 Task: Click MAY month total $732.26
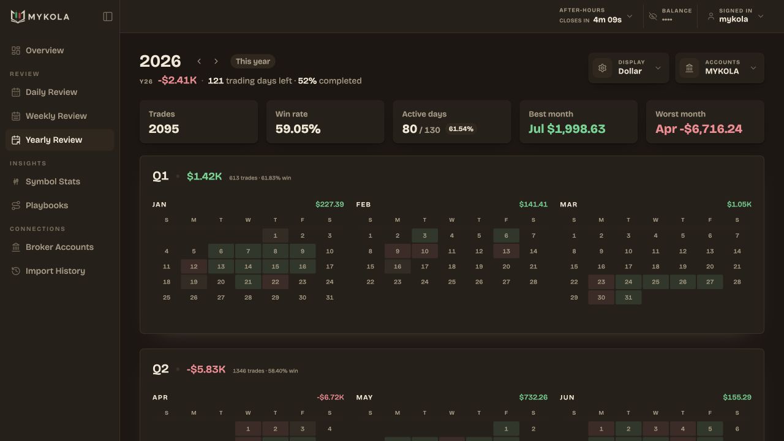tap(533, 398)
